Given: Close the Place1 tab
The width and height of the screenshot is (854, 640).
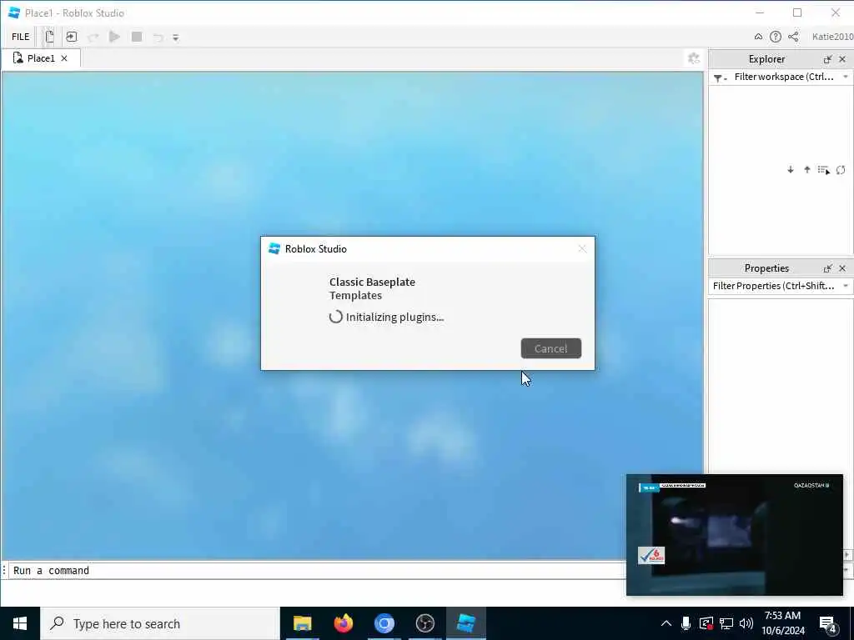Looking at the screenshot, I should (x=64, y=58).
